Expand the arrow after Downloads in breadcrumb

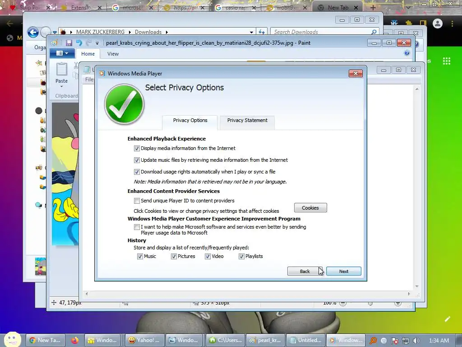pos(167,32)
